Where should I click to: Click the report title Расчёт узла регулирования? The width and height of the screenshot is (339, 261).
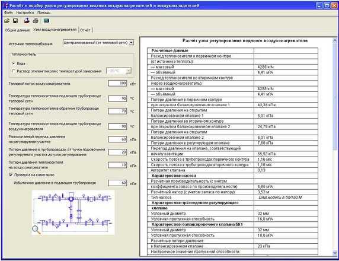[245, 40]
